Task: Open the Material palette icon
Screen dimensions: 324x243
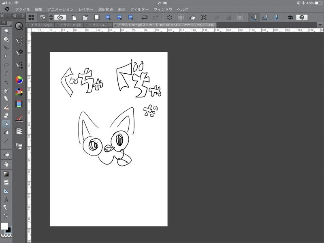Action: point(19,146)
